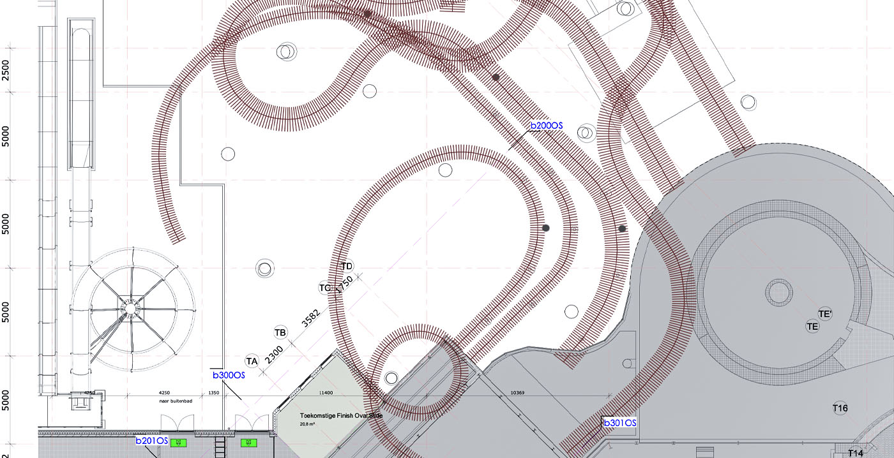
Task: Click the naar buitenbad annotation text
Action: (176, 401)
